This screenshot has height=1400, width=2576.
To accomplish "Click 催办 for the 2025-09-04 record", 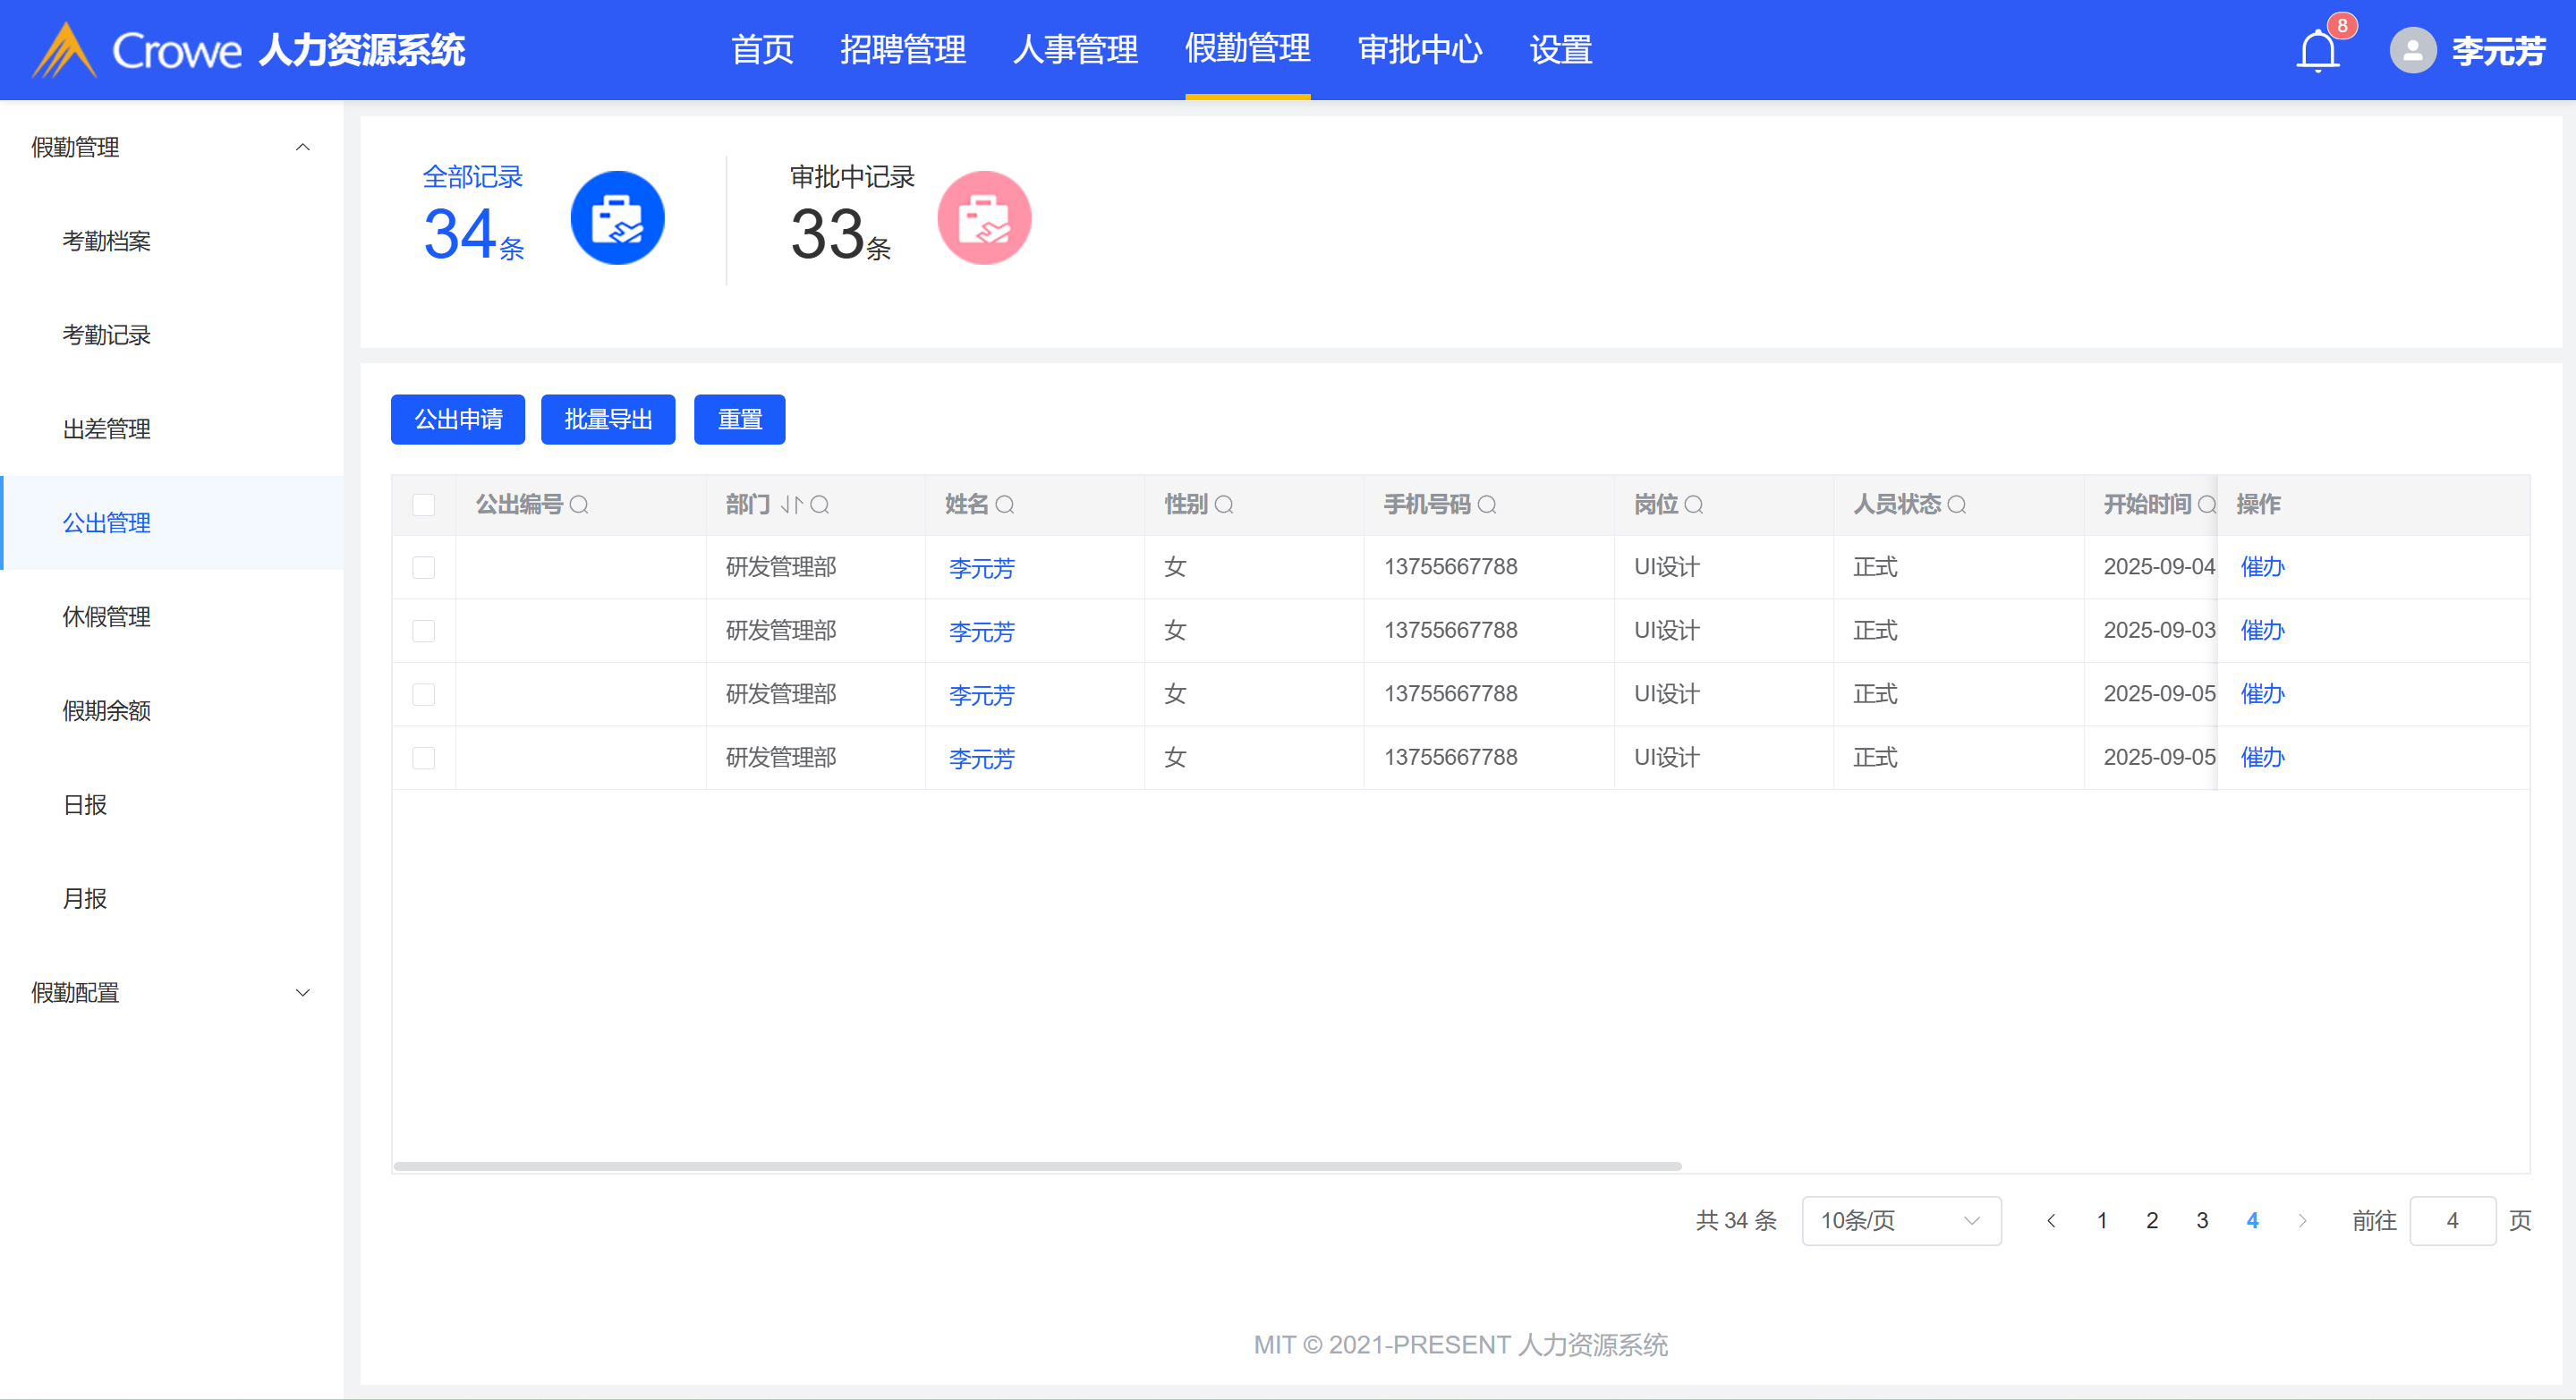I will [x=2262, y=567].
